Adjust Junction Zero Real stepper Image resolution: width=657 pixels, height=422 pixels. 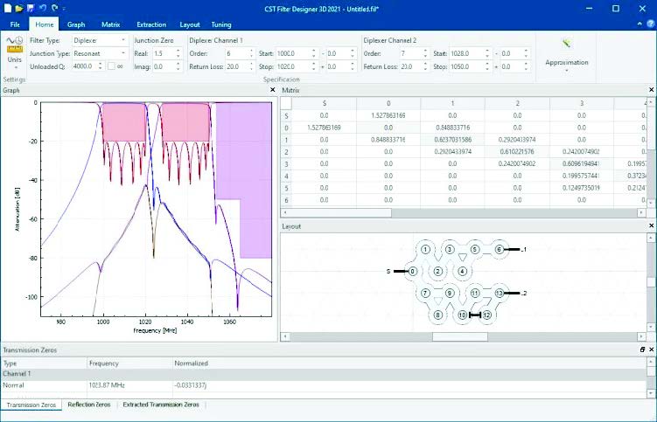pyautogui.click(x=178, y=53)
